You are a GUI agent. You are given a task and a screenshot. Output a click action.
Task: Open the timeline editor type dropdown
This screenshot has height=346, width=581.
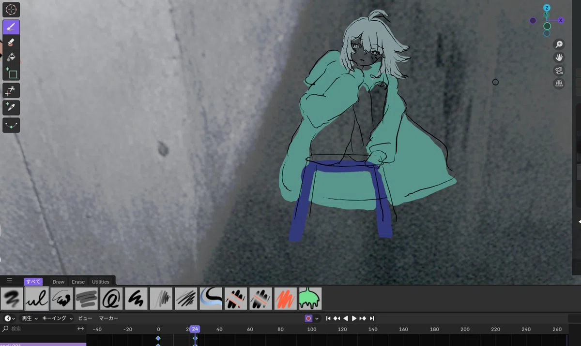pos(10,318)
